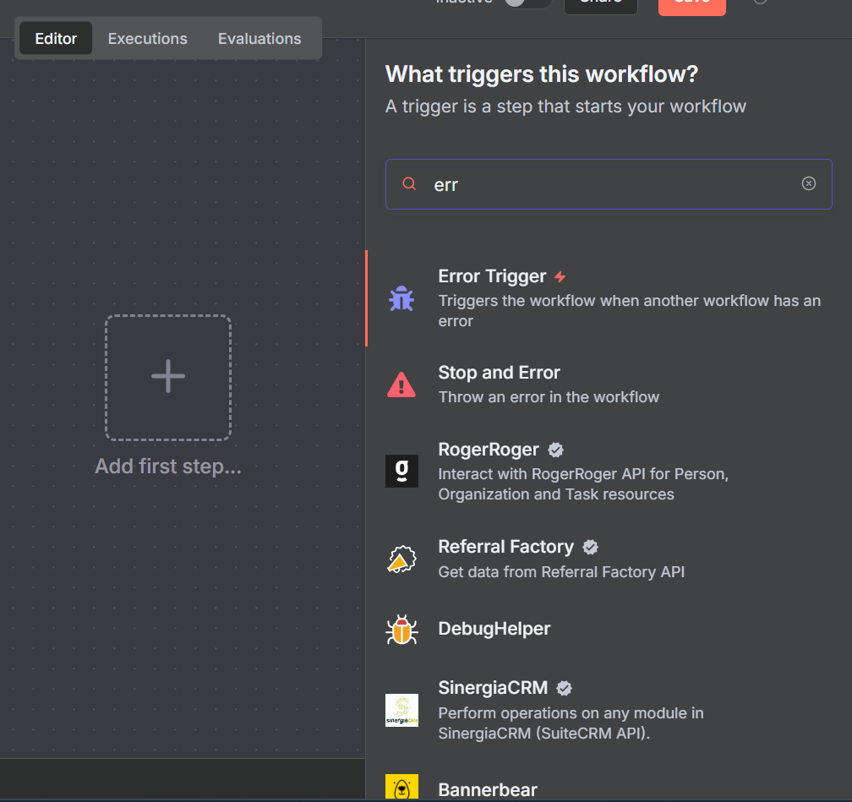Click the RogerRoger logo icon
This screenshot has width=852, height=802.
tap(401, 471)
